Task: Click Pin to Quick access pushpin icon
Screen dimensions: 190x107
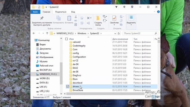Action: tap(42, 18)
